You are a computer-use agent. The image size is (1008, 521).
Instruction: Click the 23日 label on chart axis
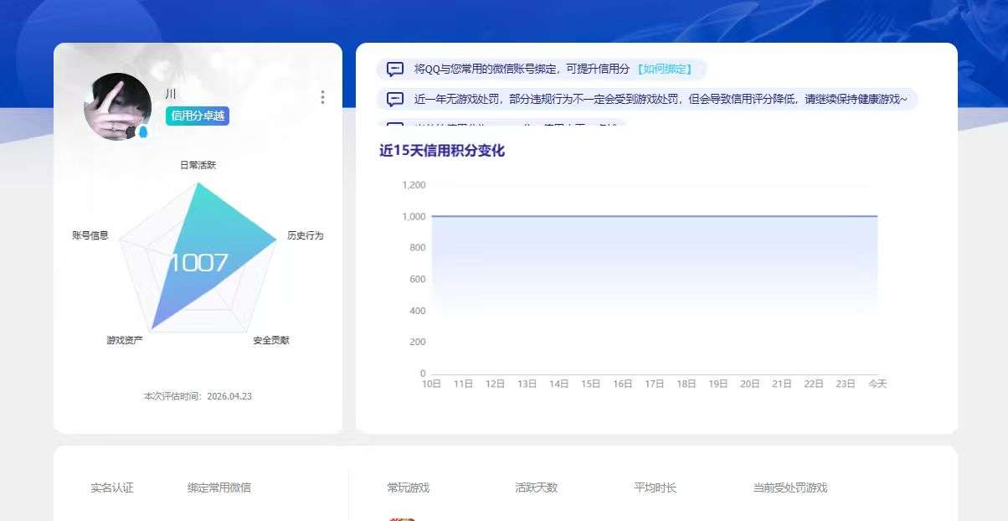pyautogui.click(x=846, y=384)
